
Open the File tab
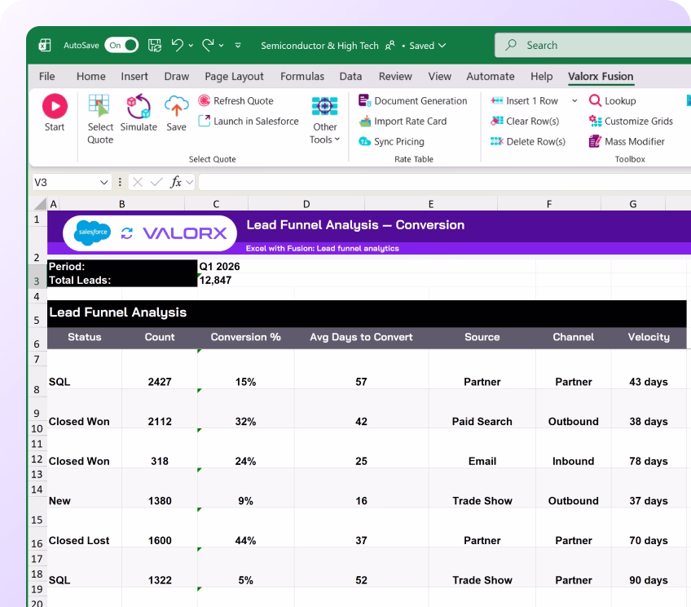click(46, 77)
